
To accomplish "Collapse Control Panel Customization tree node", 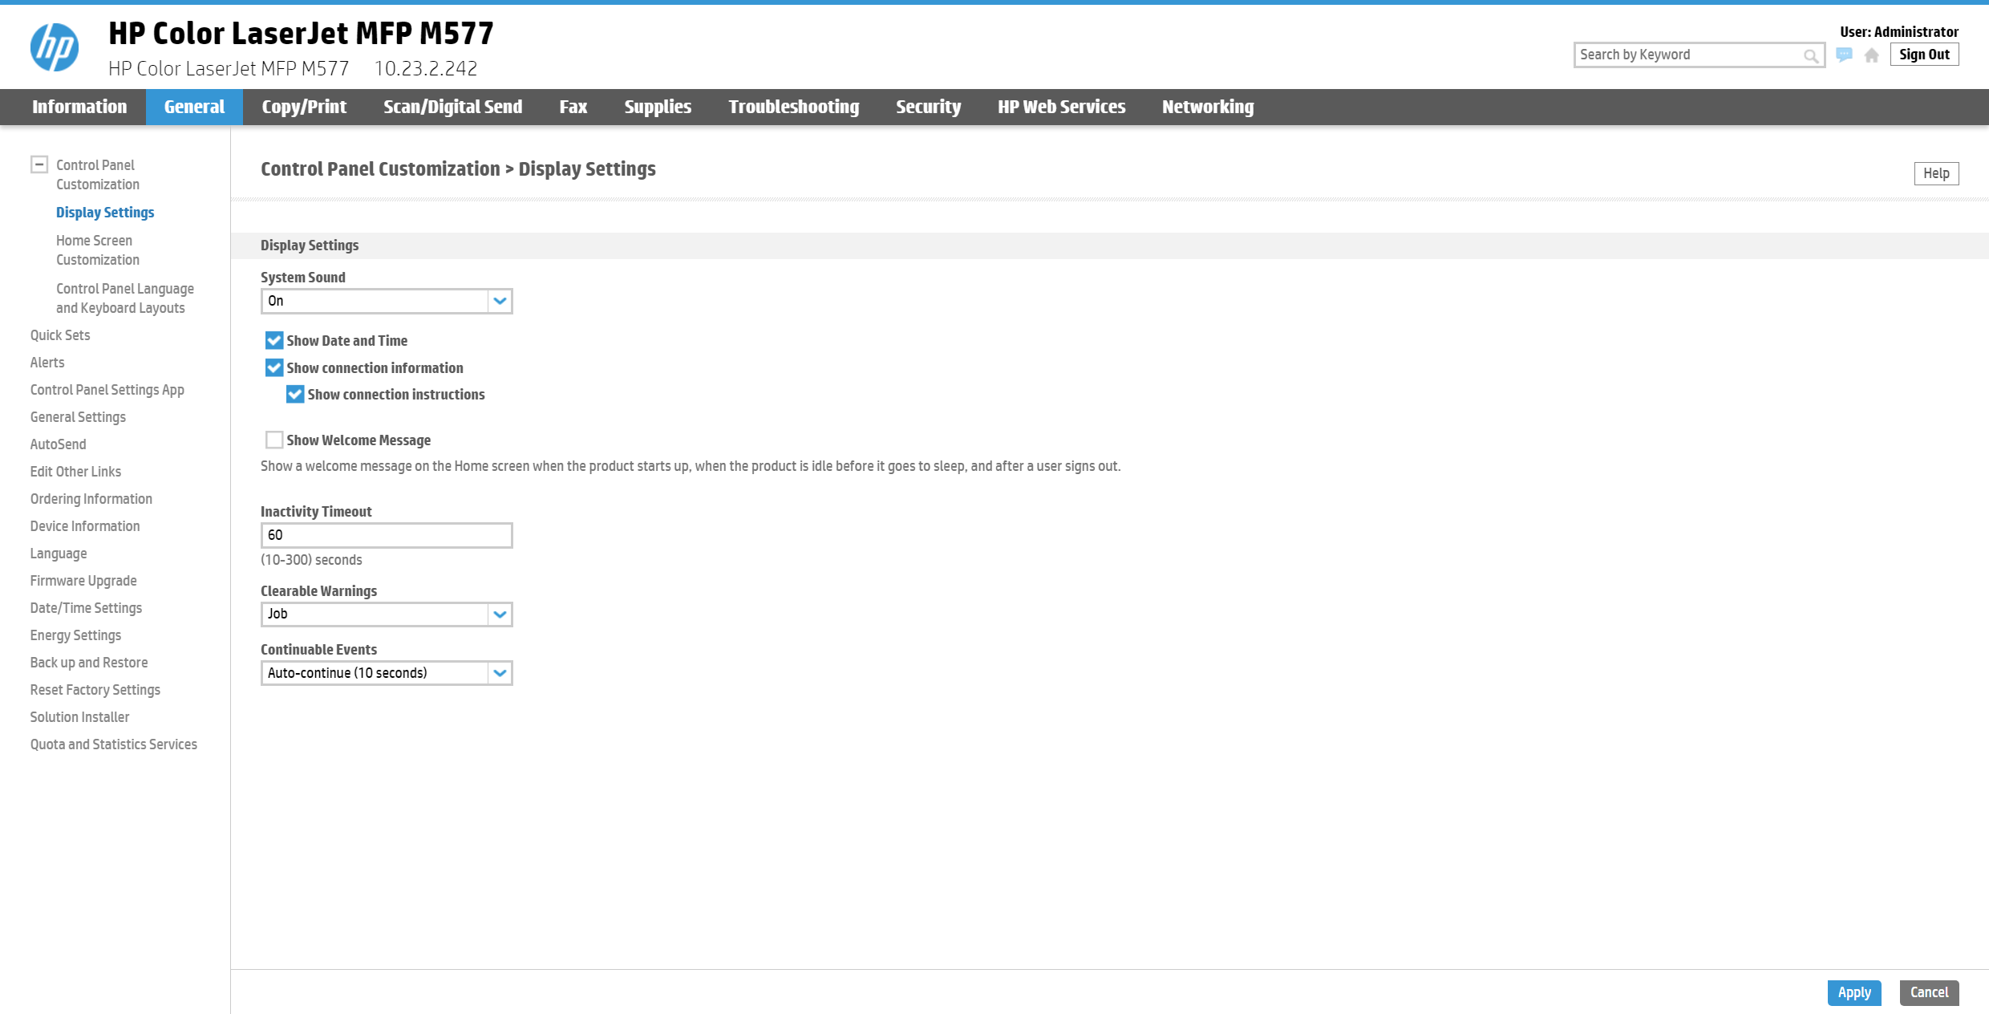I will click(39, 164).
